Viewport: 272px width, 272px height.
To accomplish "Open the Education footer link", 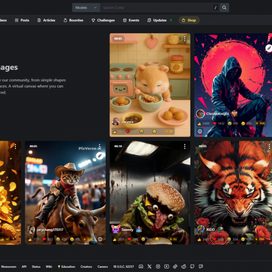I will coord(66,267).
